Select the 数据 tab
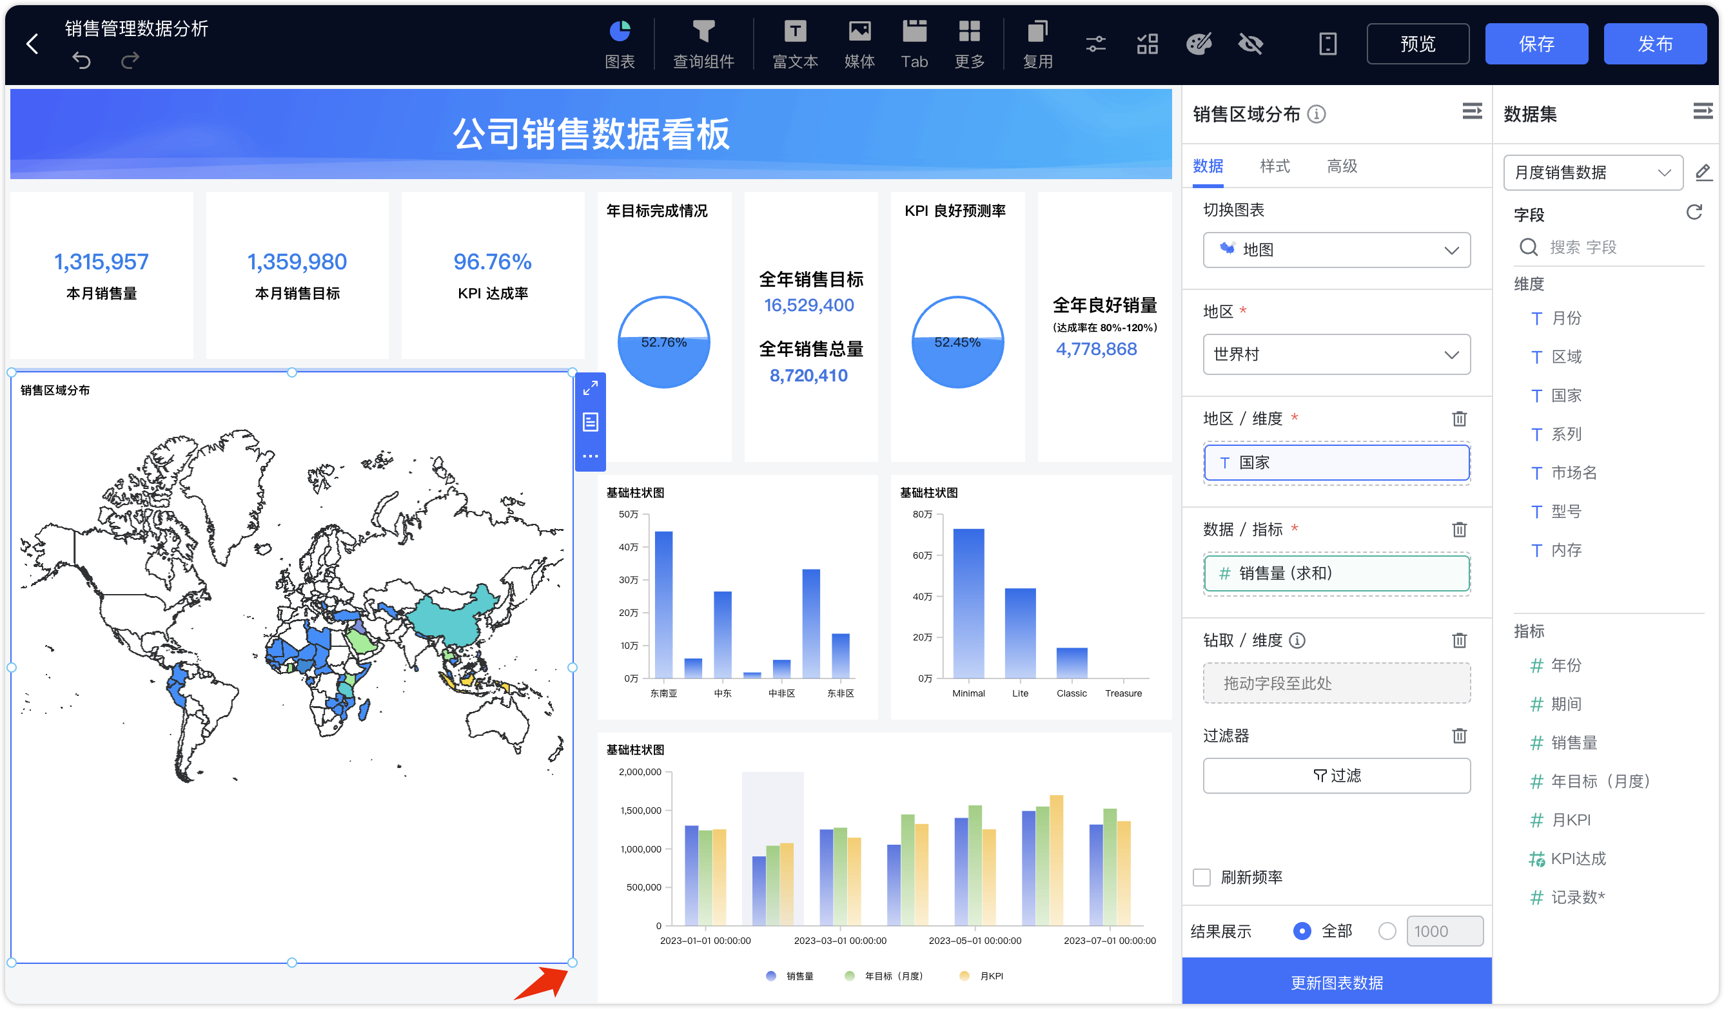The width and height of the screenshot is (1724, 1009). click(x=1208, y=166)
